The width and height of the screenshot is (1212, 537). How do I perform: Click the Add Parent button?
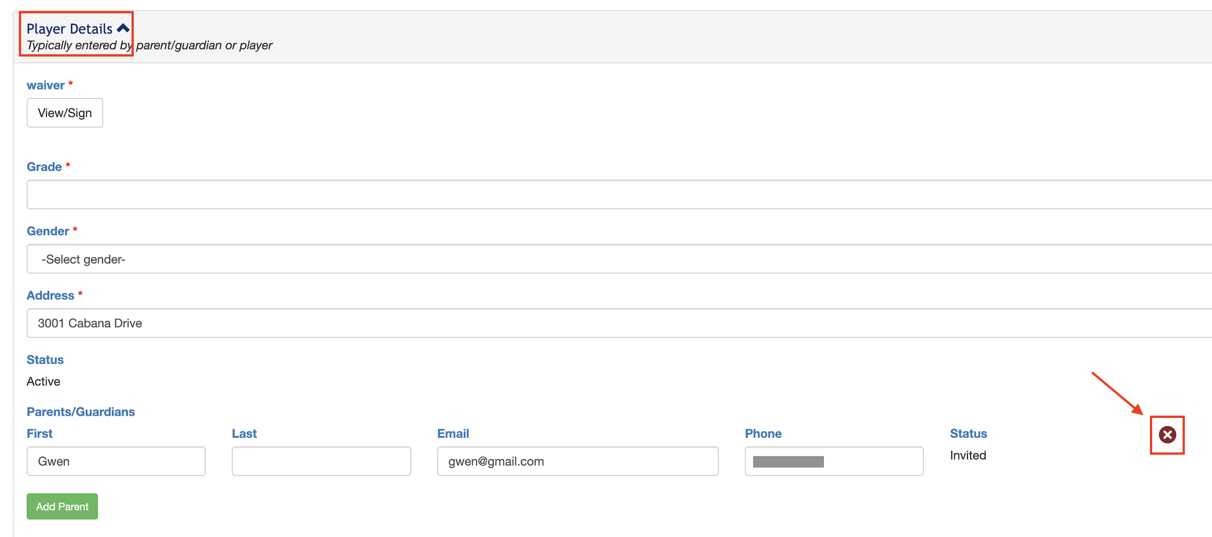tap(62, 506)
